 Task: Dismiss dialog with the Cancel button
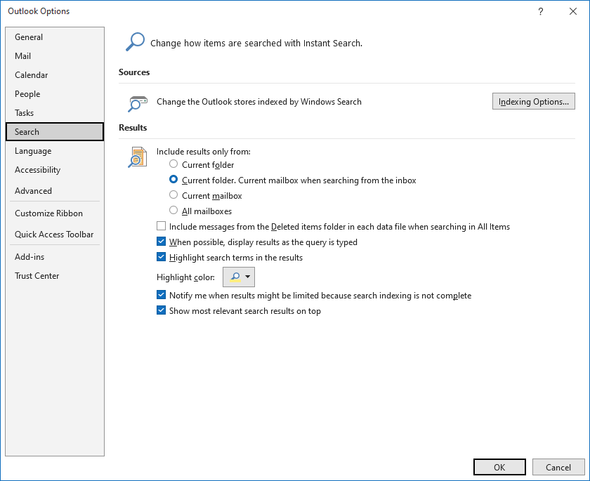(x=558, y=467)
